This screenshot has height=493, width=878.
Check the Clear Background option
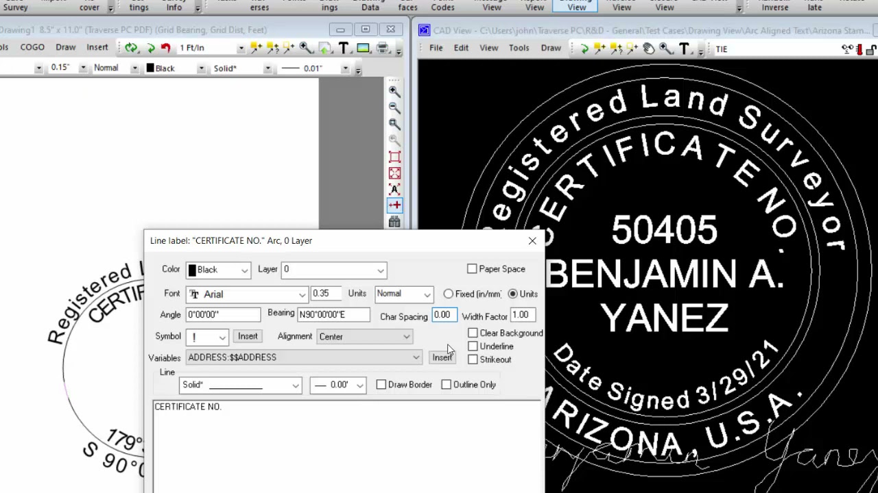pyautogui.click(x=473, y=333)
